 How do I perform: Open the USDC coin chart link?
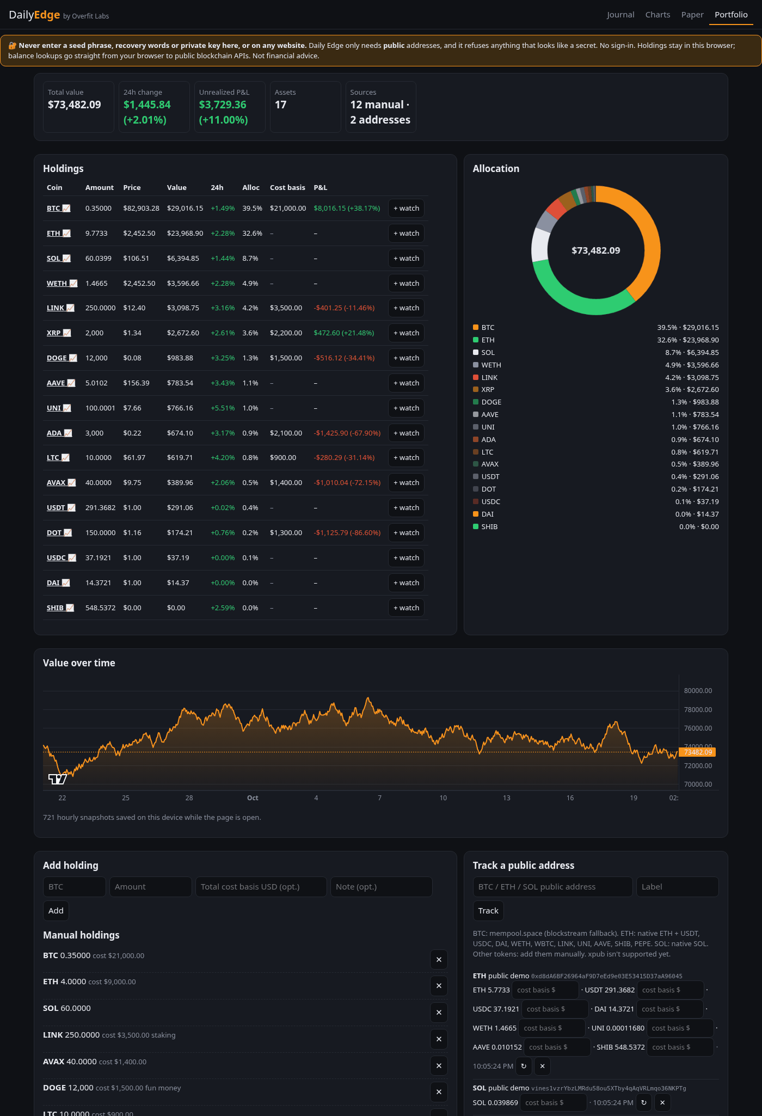[x=62, y=558]
